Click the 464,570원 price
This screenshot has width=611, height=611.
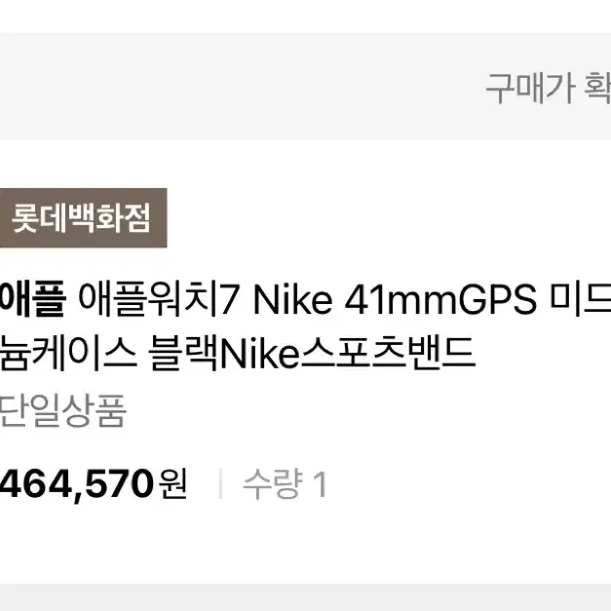pos(94,484)
